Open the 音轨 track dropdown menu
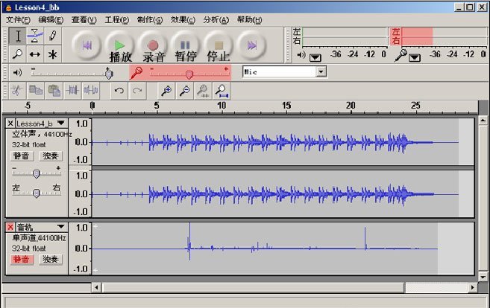 point(61,227)
